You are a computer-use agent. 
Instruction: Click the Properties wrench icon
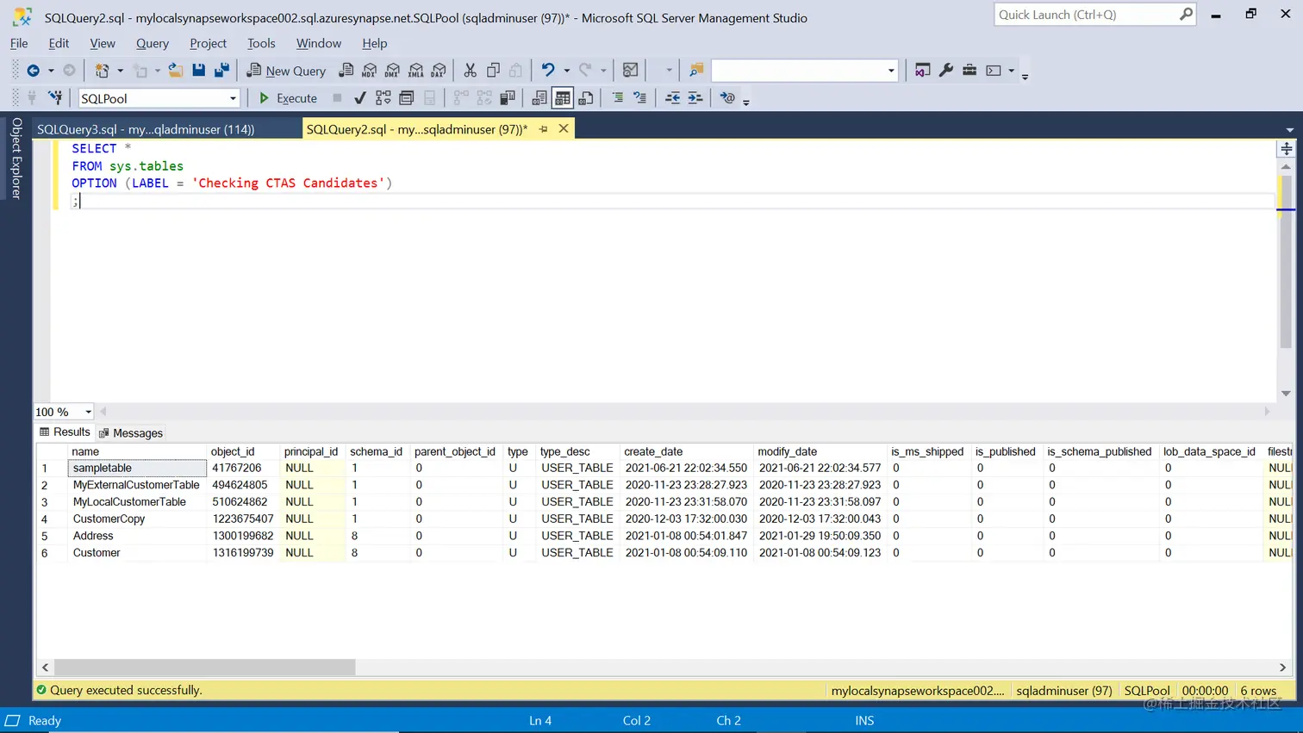[946, 71]
